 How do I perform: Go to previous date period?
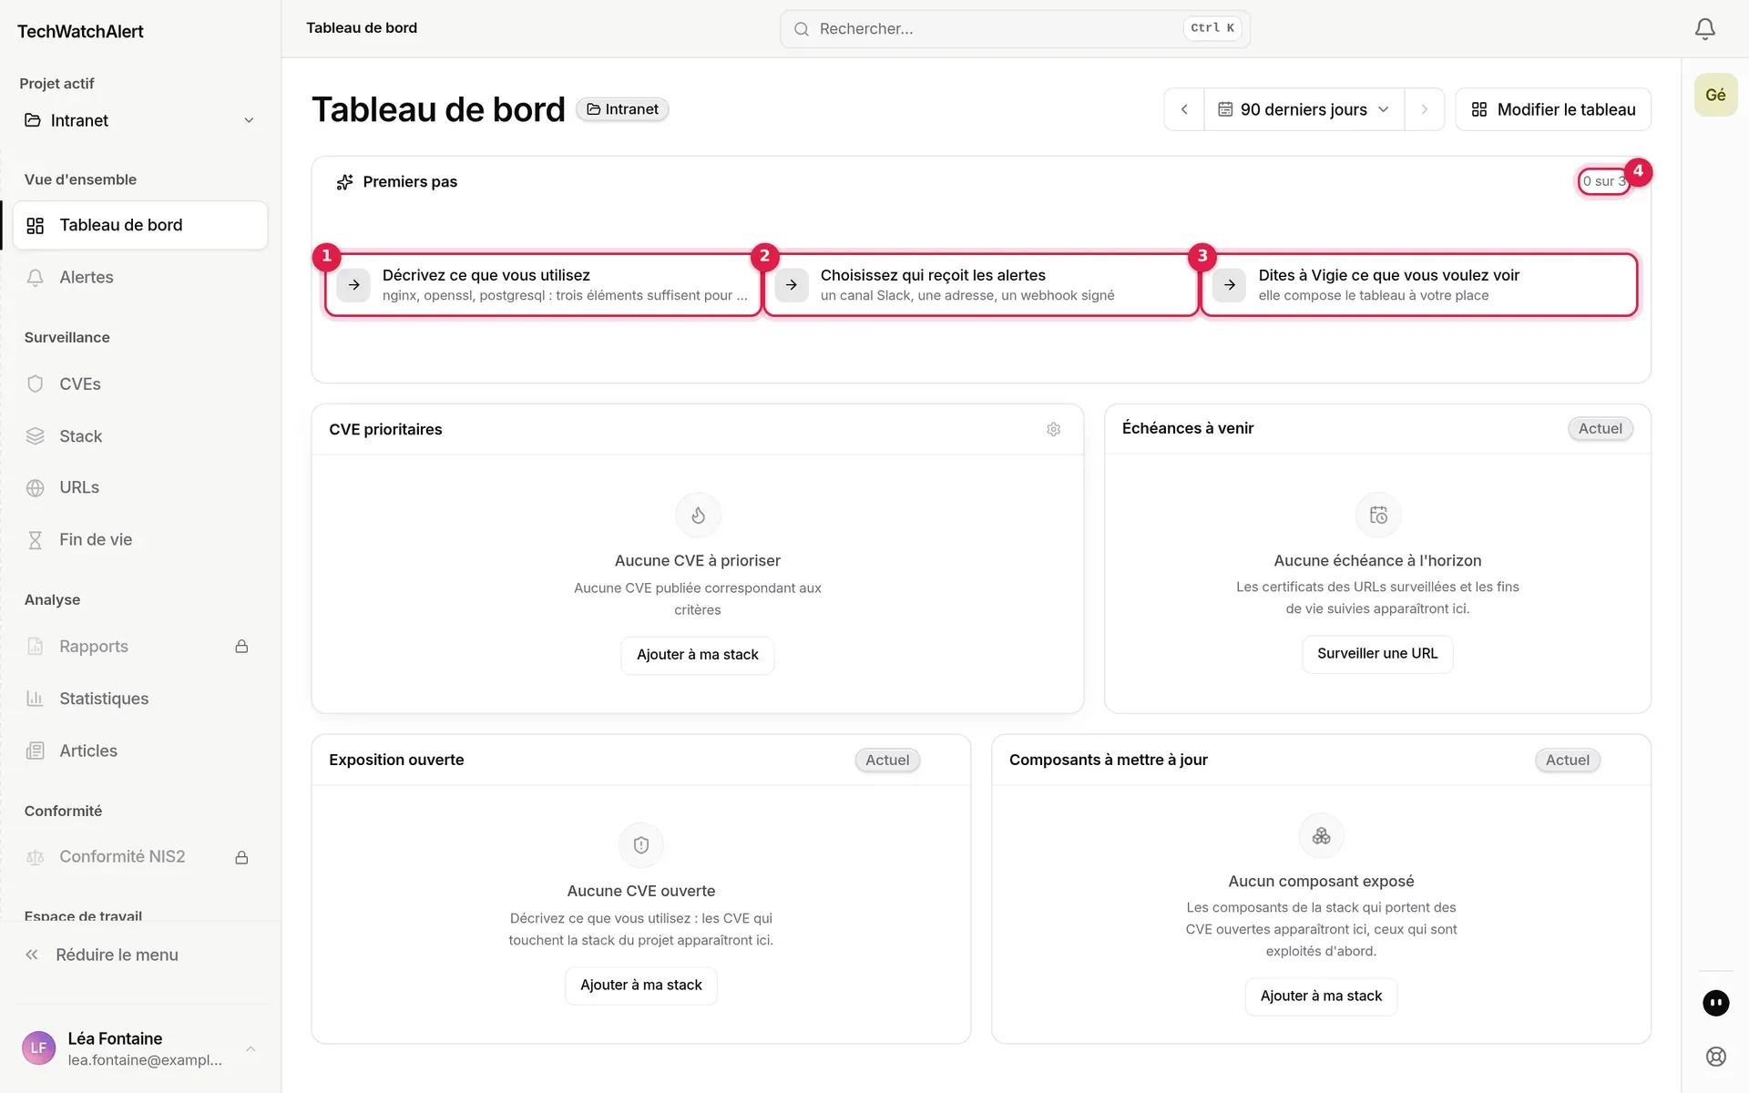tap(1184, 109)
